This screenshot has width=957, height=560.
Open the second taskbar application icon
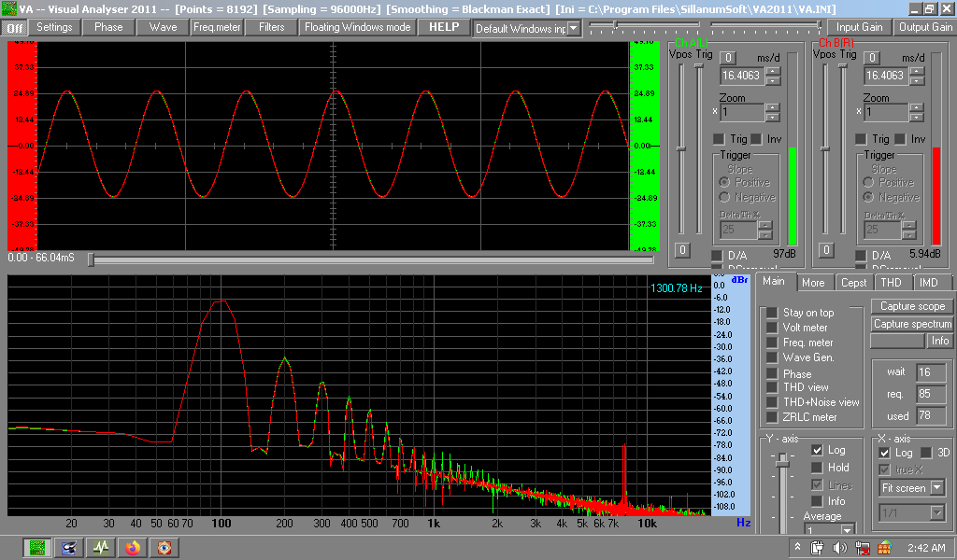tap(69, 548)
